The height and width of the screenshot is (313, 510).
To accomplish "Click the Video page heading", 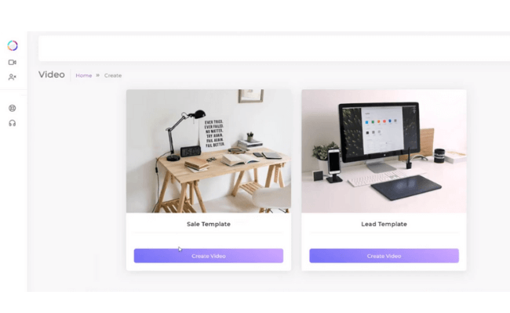I will click(51, 74).
